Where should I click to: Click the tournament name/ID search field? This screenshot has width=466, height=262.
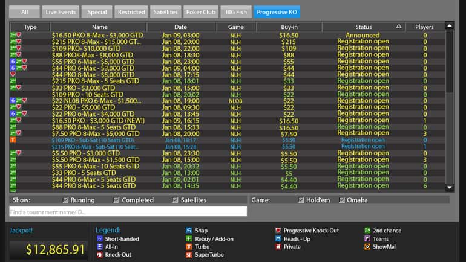click(x=128, y=211)
